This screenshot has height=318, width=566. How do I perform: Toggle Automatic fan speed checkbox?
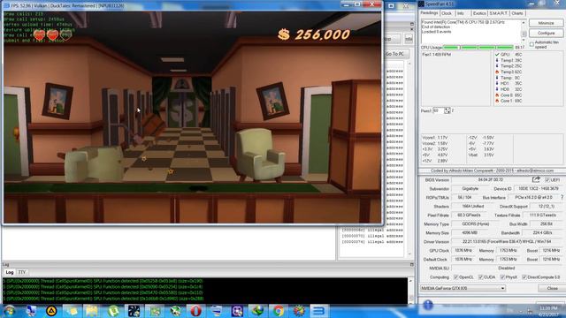(532, 44)
